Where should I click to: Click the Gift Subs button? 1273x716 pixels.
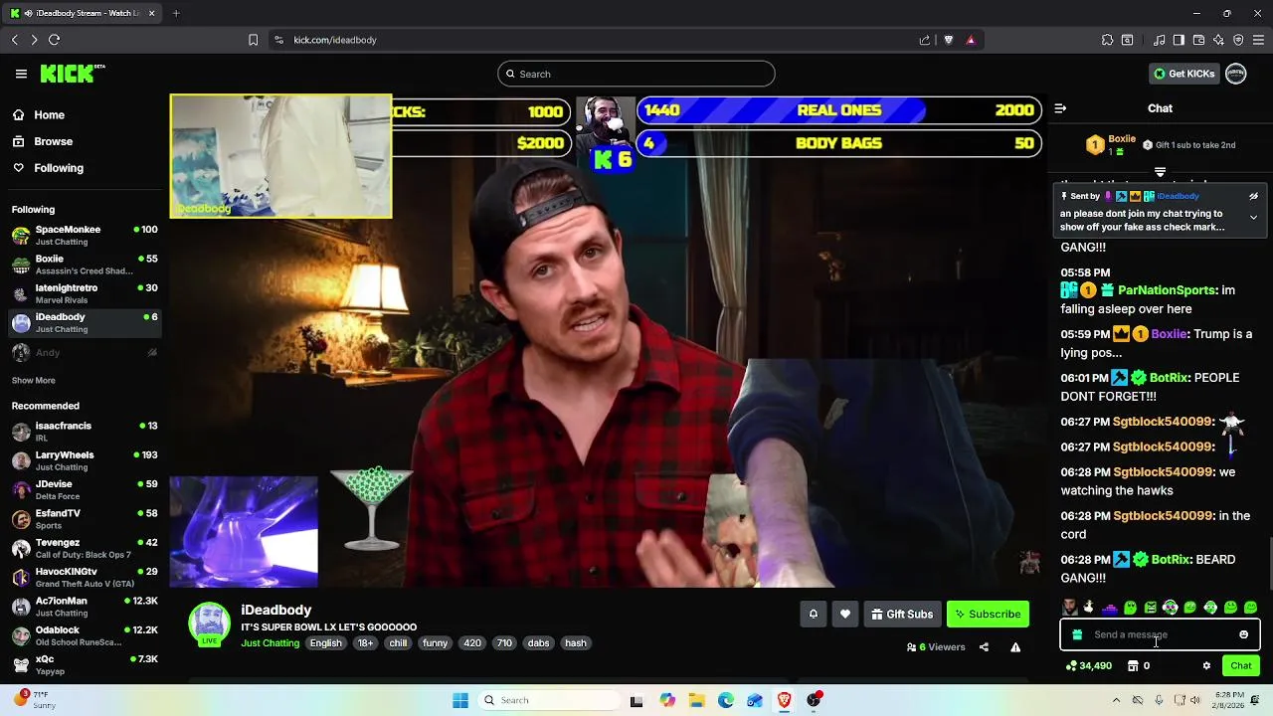tap(902, 615)
